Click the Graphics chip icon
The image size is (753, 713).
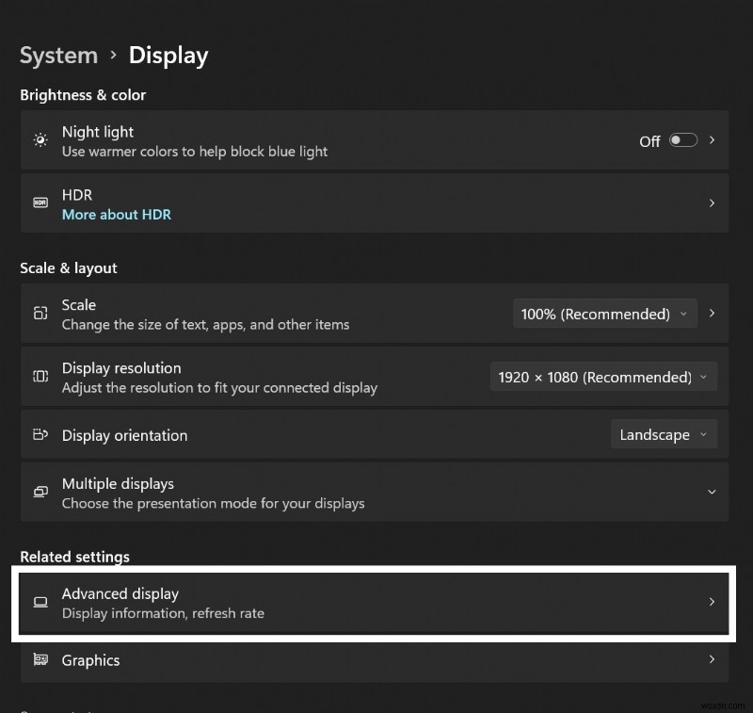40,660
